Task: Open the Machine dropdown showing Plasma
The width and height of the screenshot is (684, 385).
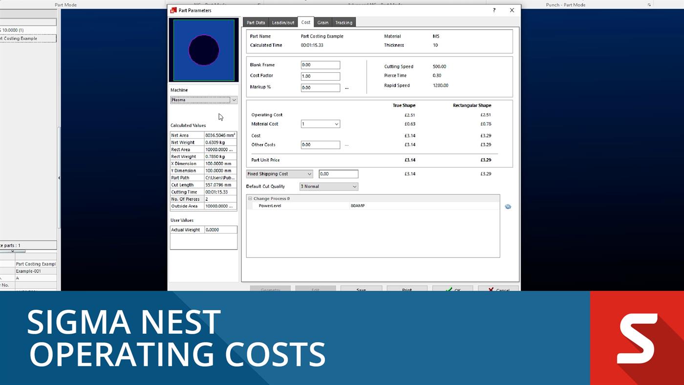Action: click(x=234, y=100)
